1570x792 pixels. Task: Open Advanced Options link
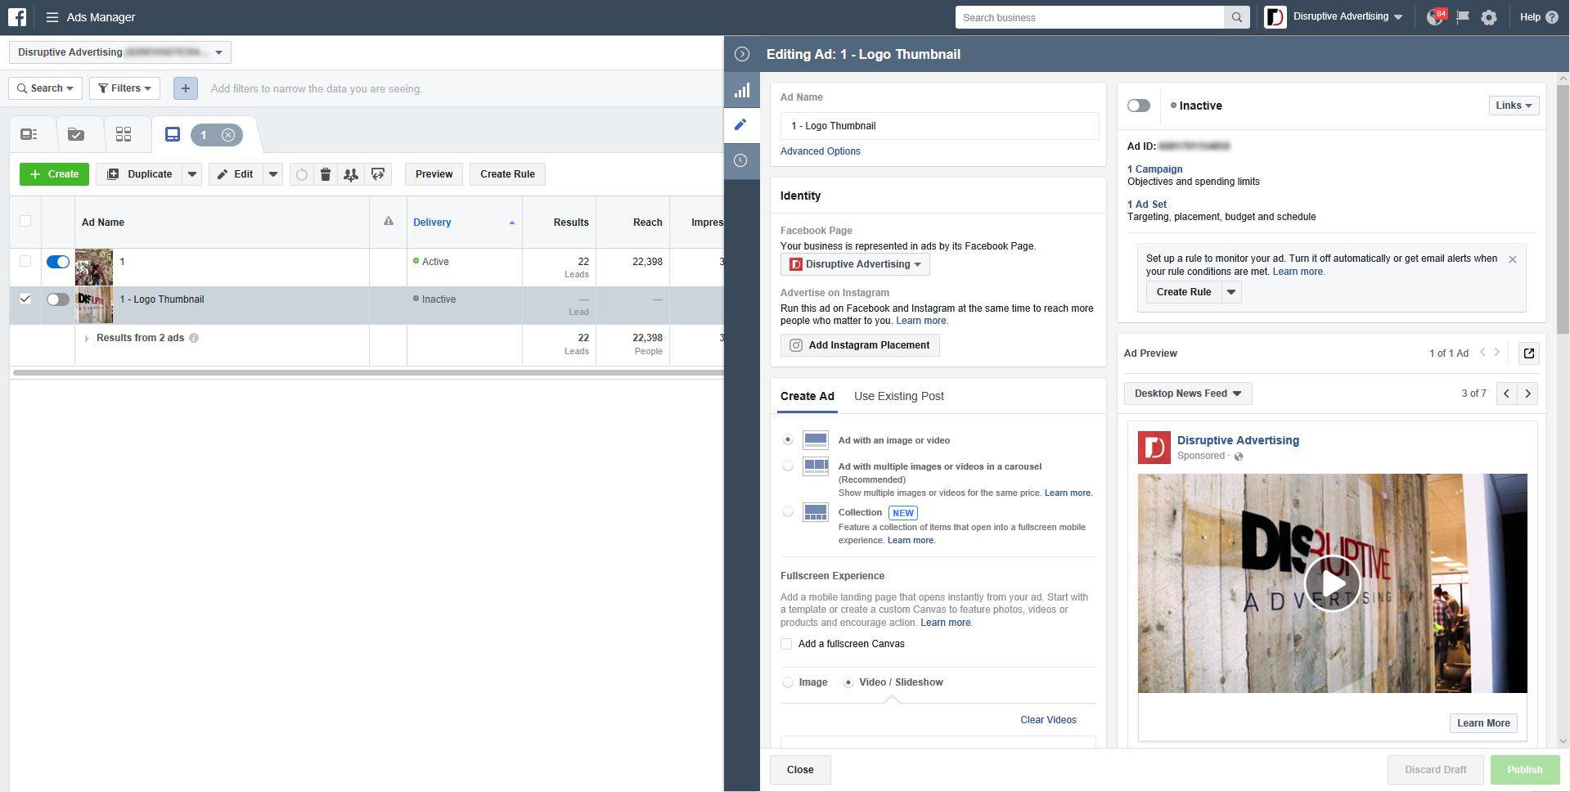[820, 151]
